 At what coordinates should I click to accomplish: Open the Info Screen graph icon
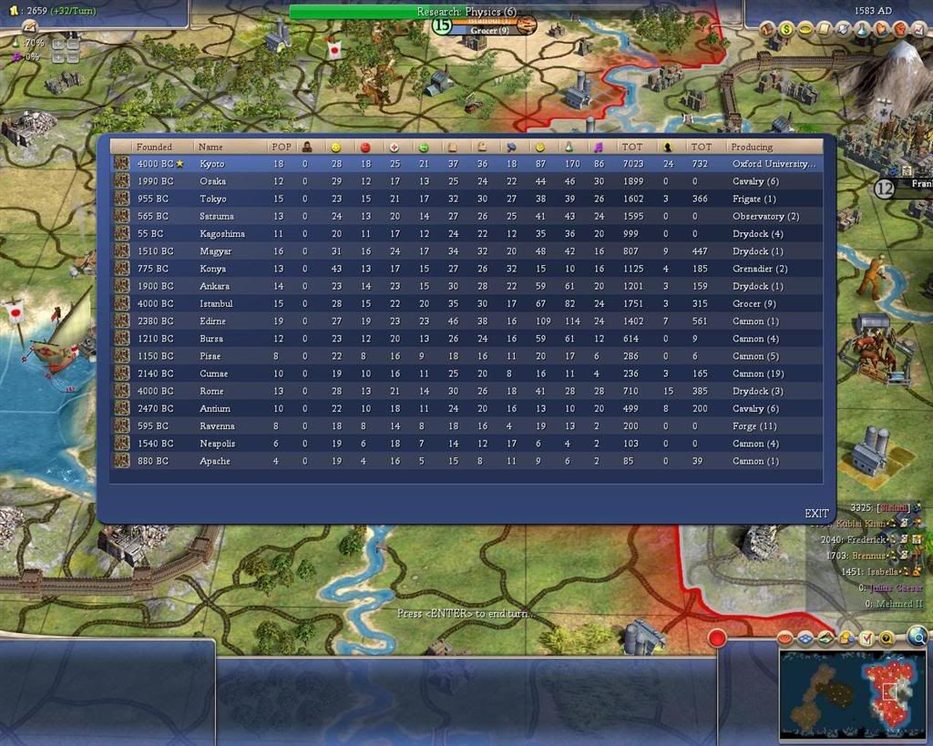[919, 29]
